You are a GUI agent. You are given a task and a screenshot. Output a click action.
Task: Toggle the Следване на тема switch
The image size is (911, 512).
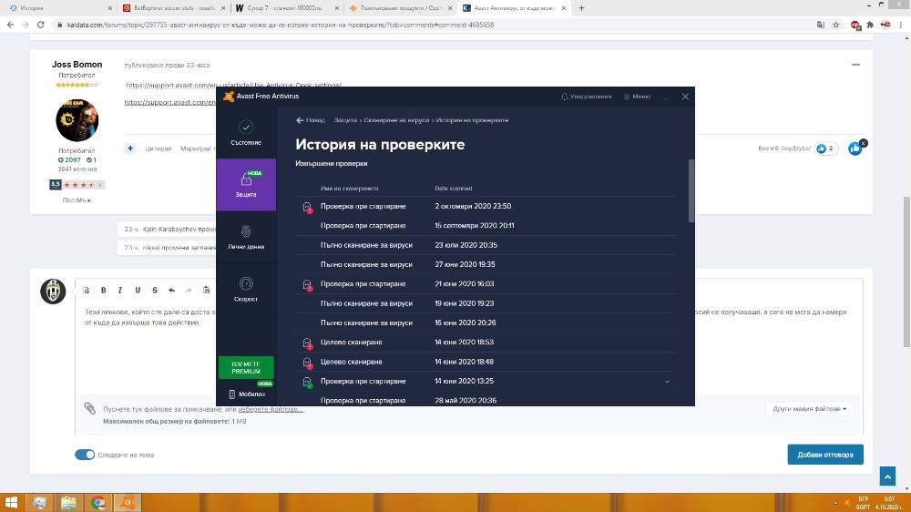pos(85,455)
